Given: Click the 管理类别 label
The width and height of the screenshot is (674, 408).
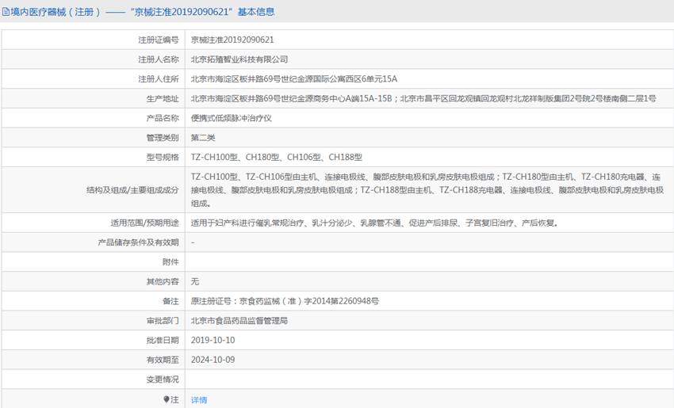Looking at the screenshot, I should pyautogui.click(x=163, y=138).
